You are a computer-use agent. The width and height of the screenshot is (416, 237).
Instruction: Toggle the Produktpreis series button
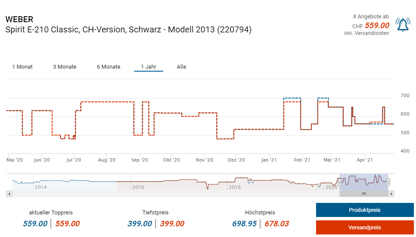tap(364, 210)
